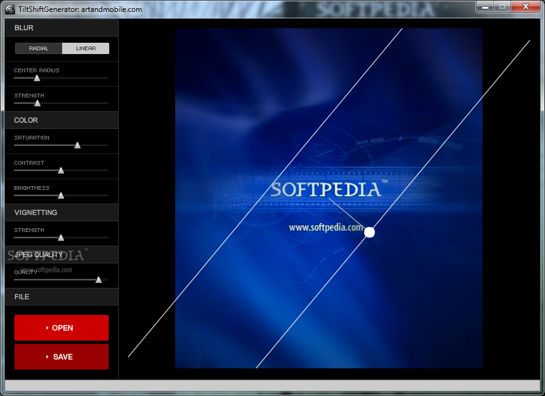
Task: Open an image with the OPEN button
Action: coord(62,327)
